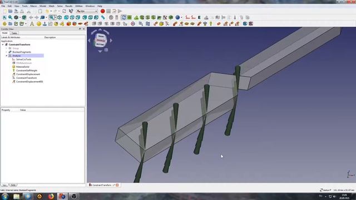This screenshot has width=356, height=200.
Task: Open the Edit menu
Action: tap(9, 6)
